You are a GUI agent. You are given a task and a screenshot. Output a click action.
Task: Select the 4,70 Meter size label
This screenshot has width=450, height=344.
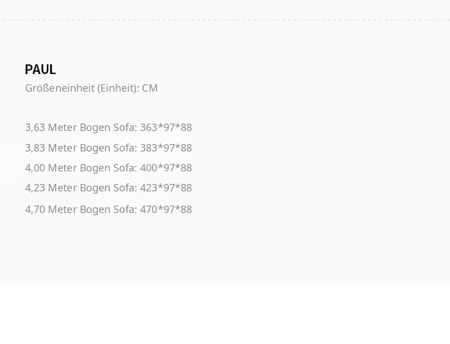click(51, 210)
